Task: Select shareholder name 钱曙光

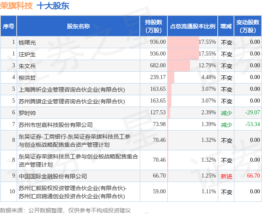Action: click(x=27, y=43)
